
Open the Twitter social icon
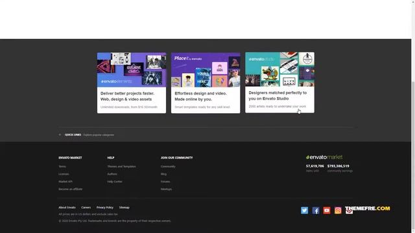304,210
